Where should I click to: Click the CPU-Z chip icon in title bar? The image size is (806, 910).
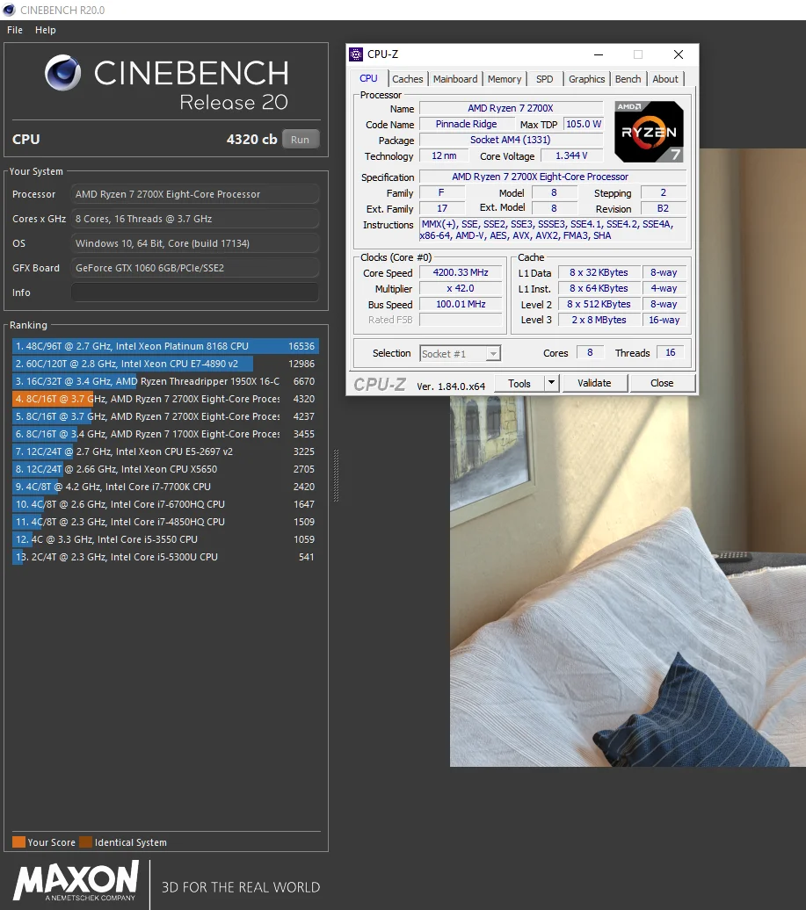coord(356,54)
